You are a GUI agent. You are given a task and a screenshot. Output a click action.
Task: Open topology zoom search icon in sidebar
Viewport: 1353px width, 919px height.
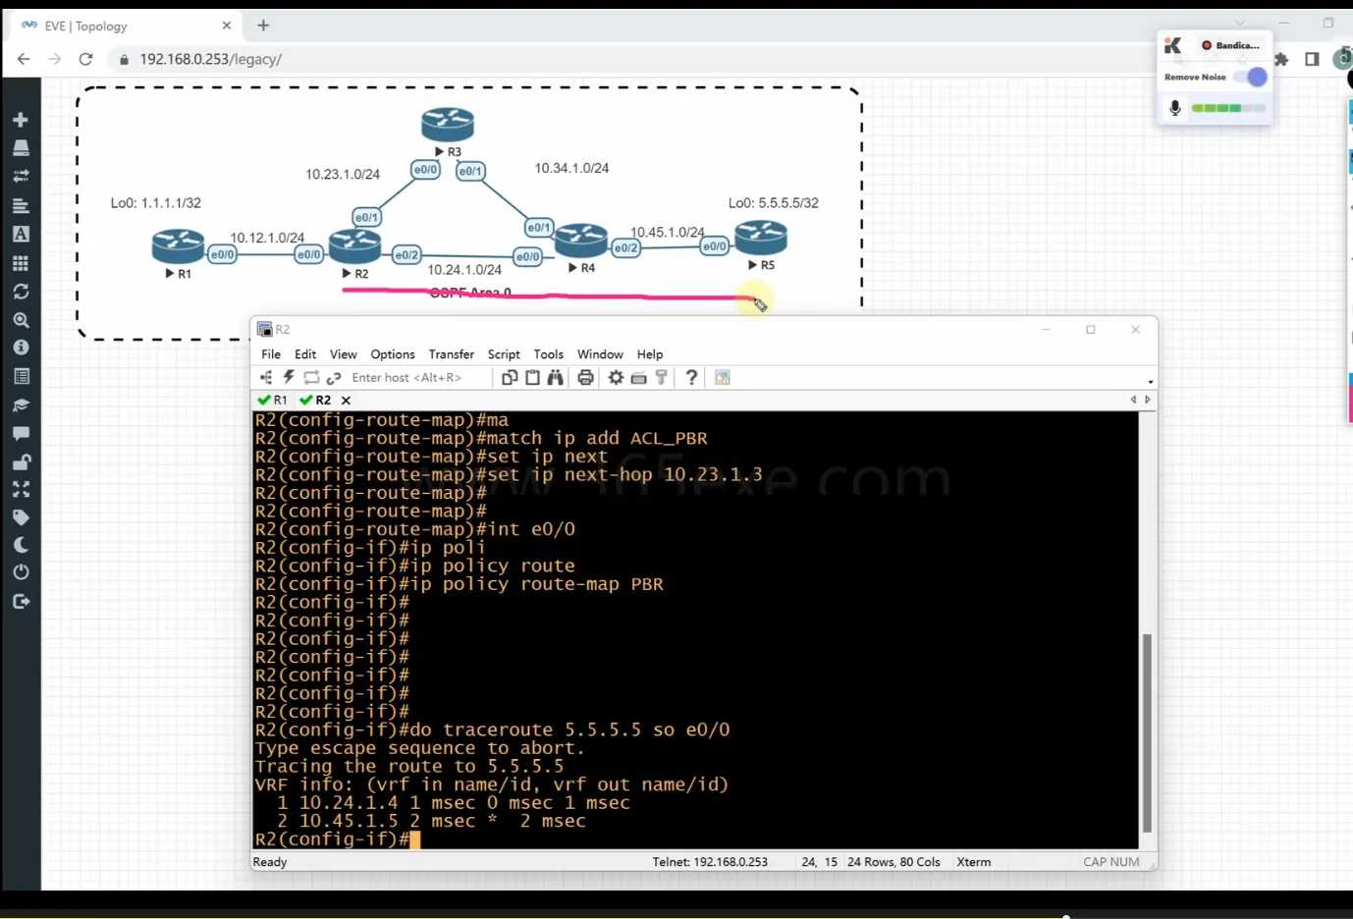pos(21,319)
